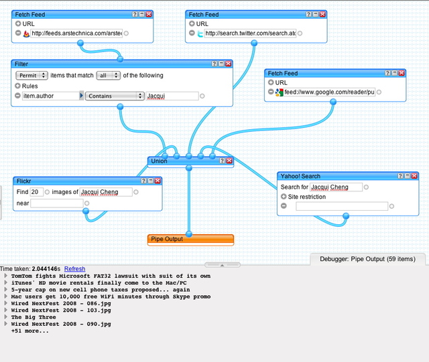
Task: Refresh the debugger output
Action: [74, 269]
